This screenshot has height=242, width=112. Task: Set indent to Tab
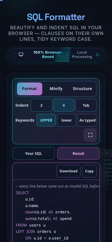click(86, 105)
